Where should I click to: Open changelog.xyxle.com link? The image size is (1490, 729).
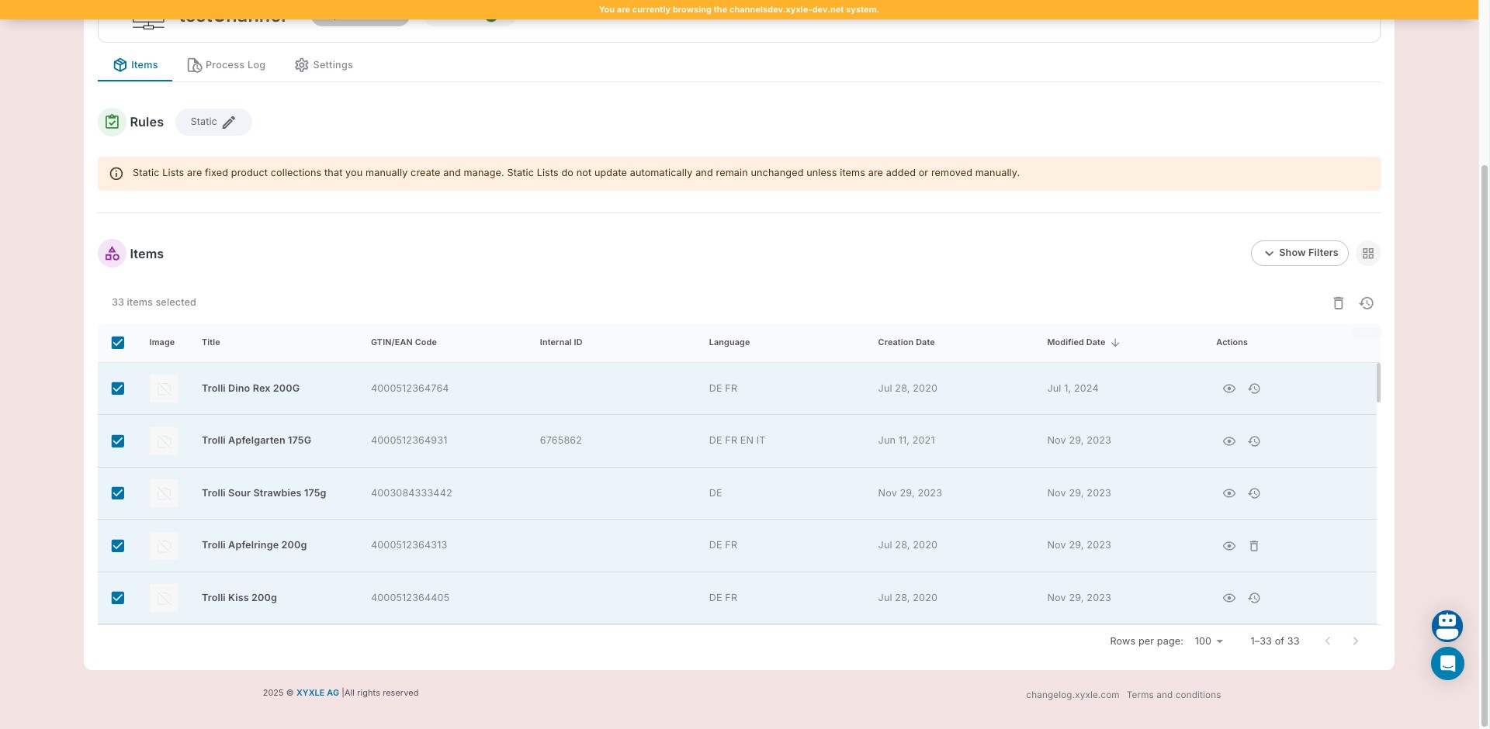click(1072, 695)
